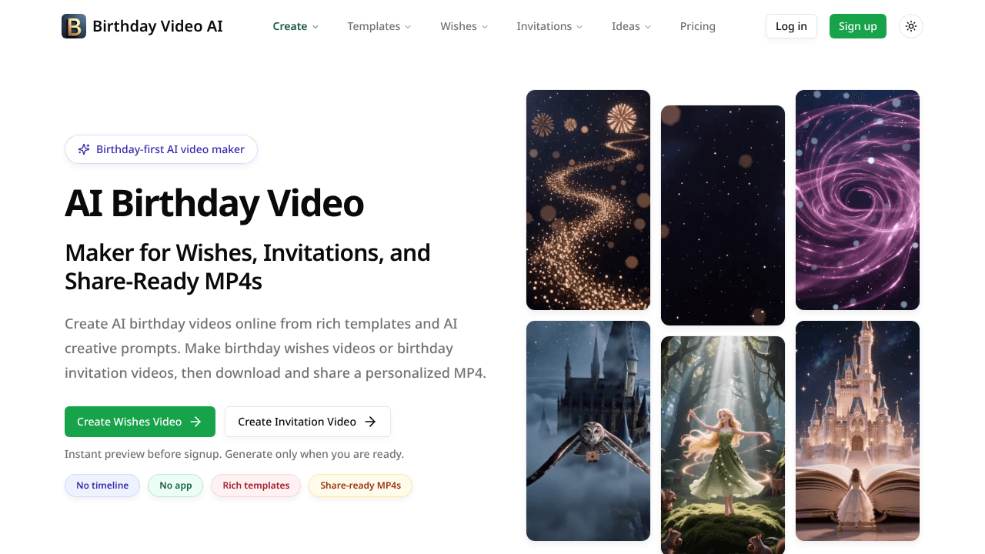Open the Wishes menu label

459,26
